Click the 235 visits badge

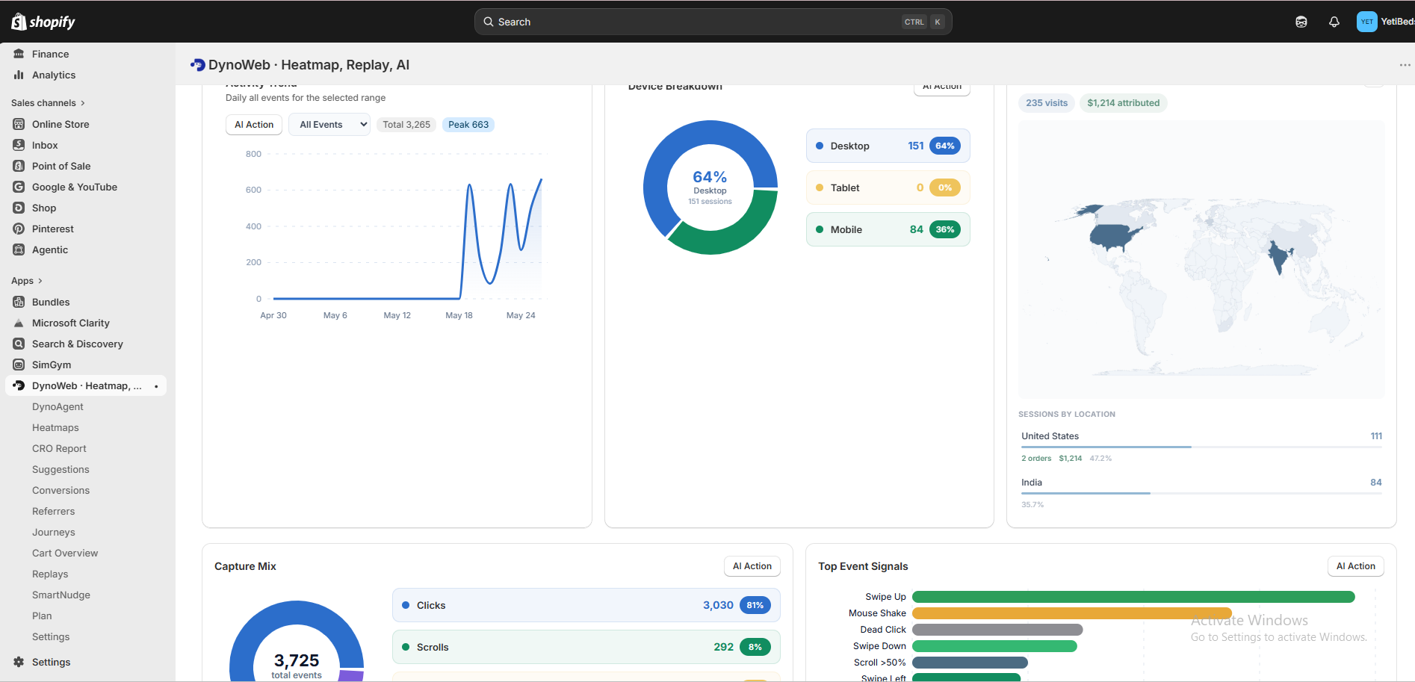tap(1047, 103)
